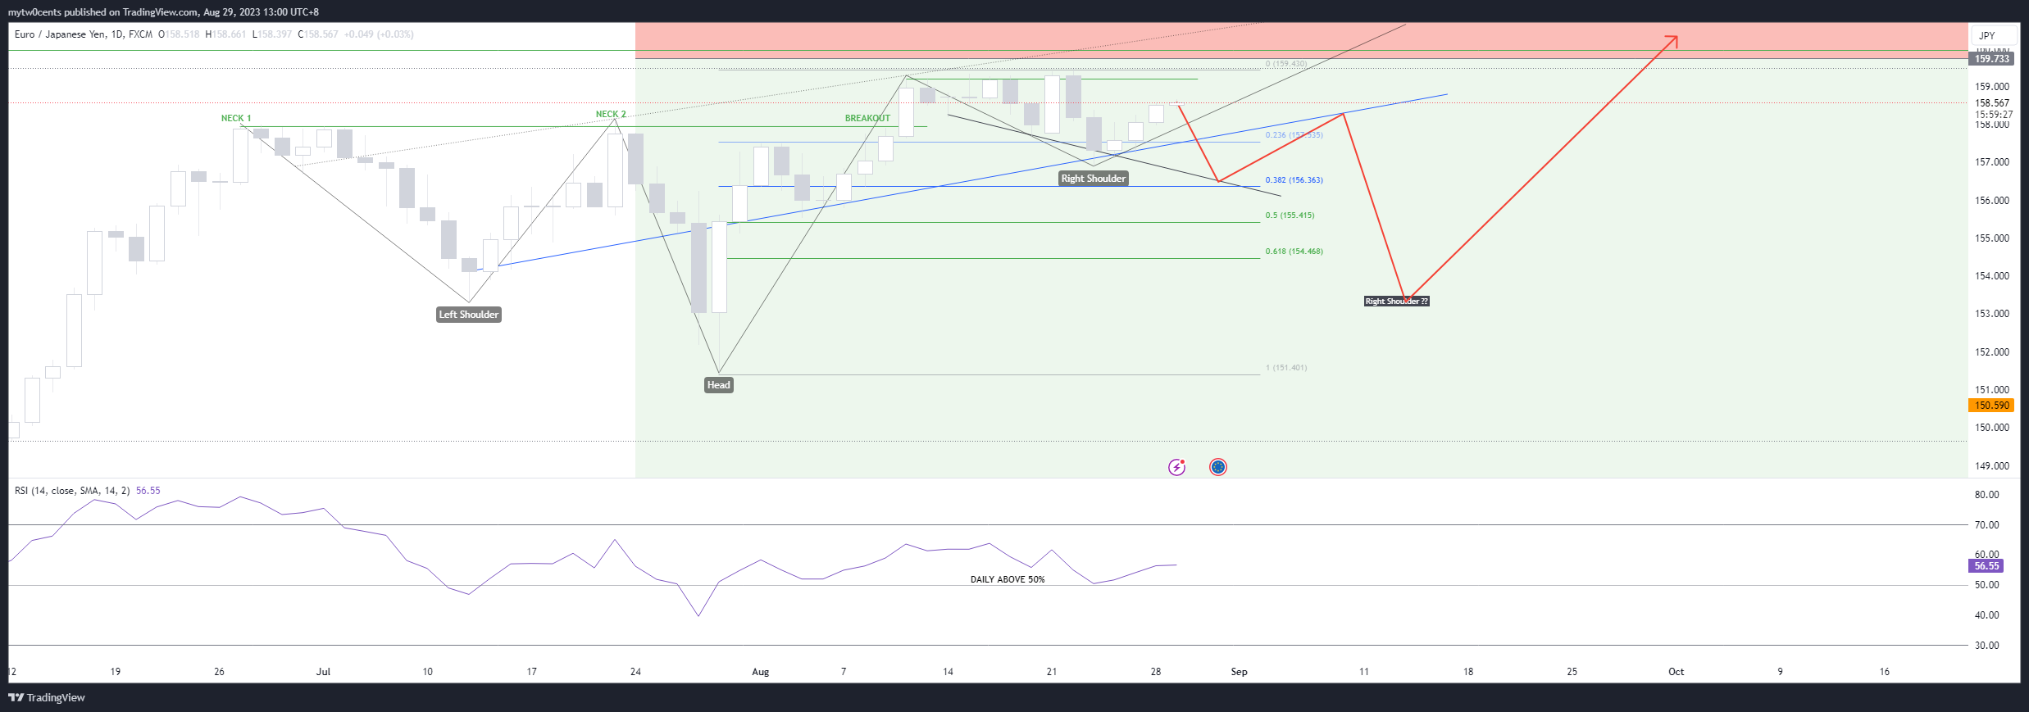The height and width of the screenshot is (712, 2029).
Task: Click the 0.618 (154.468) Fibonacci level
Action: [1294, 252]
